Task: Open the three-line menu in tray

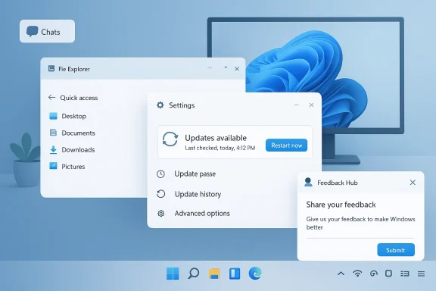Action: pos(422,274)
